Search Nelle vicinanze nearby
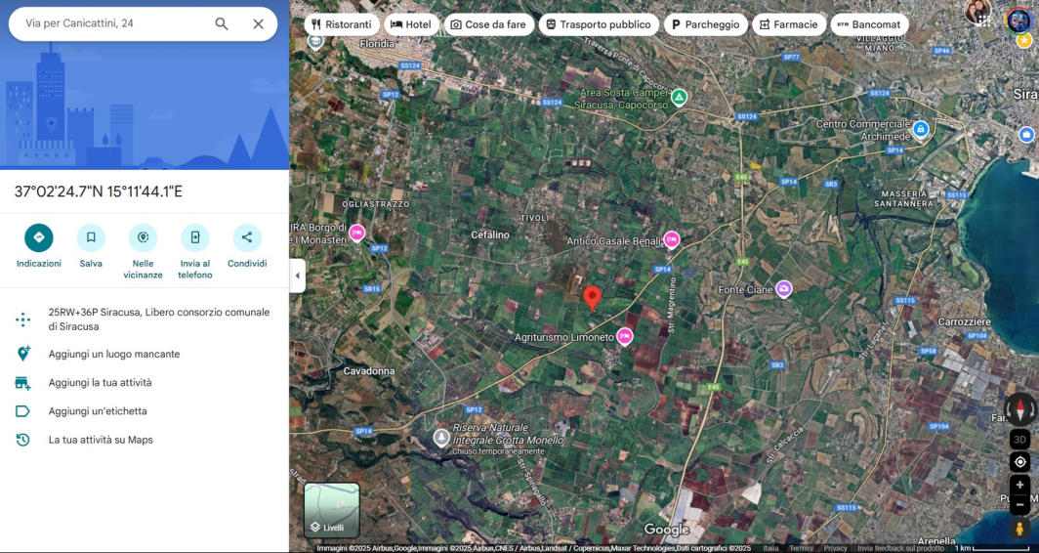Screen dimensions: 1039x553 [x=144, y=238]
